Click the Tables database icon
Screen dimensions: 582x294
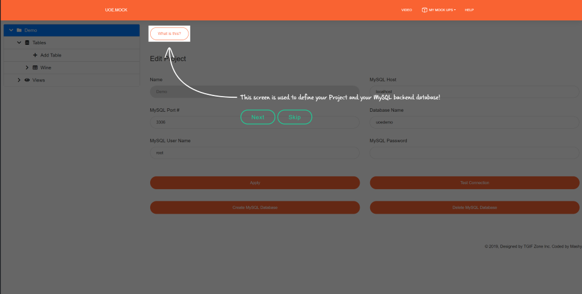[27, 42]
